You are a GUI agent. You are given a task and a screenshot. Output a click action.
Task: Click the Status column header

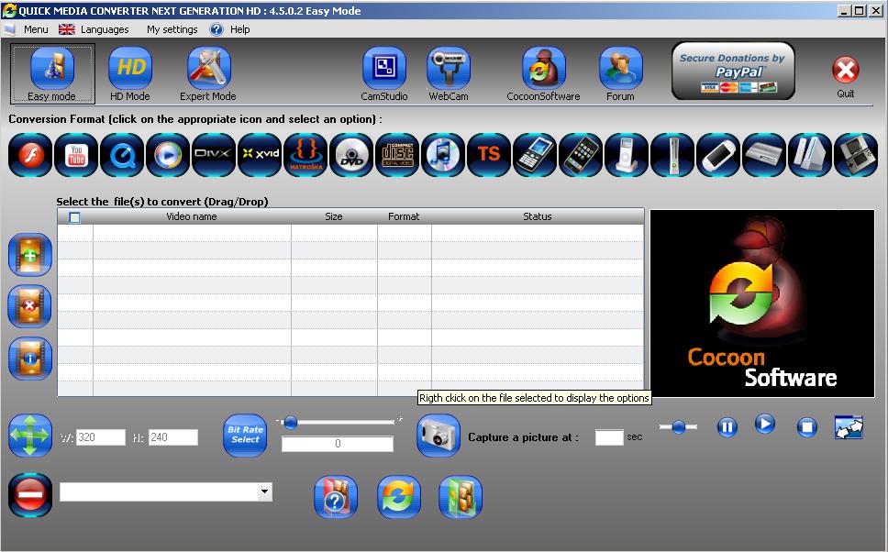click(538, 216)
